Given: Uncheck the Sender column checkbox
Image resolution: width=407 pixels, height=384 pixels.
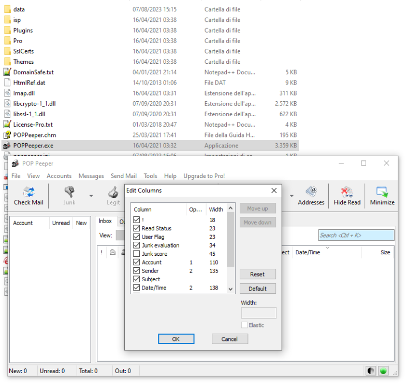Looking at the screenshot, I should click(x=137, y=270).
